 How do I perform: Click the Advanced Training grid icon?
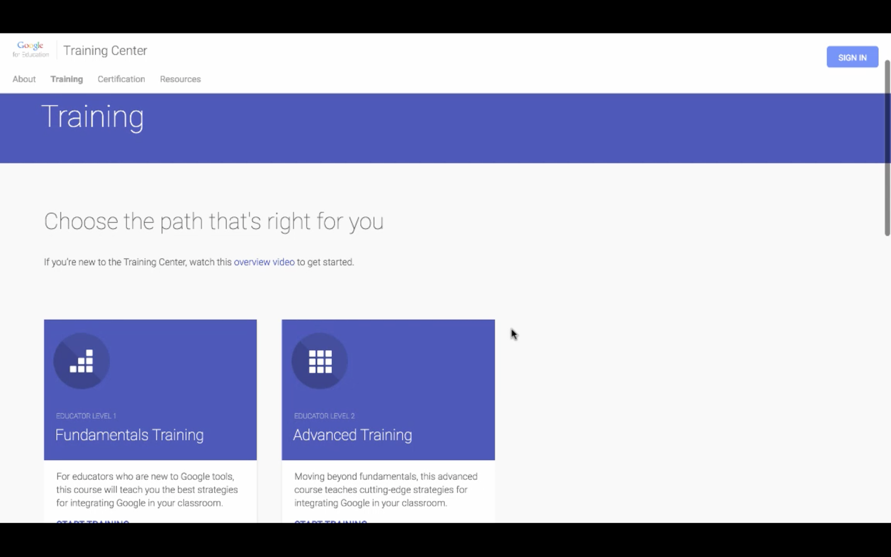point(320,361)
